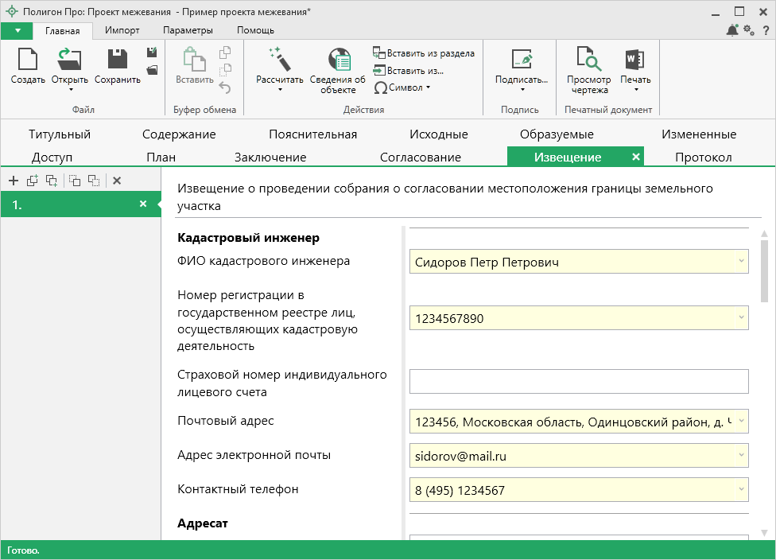Expand the Адрес электронной почты dropdown
Viewport: 776px width, 560px height.
[x=740, y=456]
